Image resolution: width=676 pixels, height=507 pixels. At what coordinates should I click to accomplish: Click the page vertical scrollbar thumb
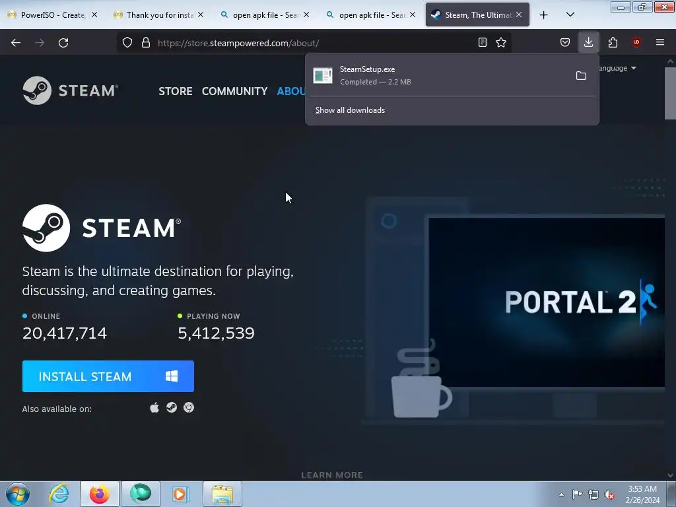point(670,93)
